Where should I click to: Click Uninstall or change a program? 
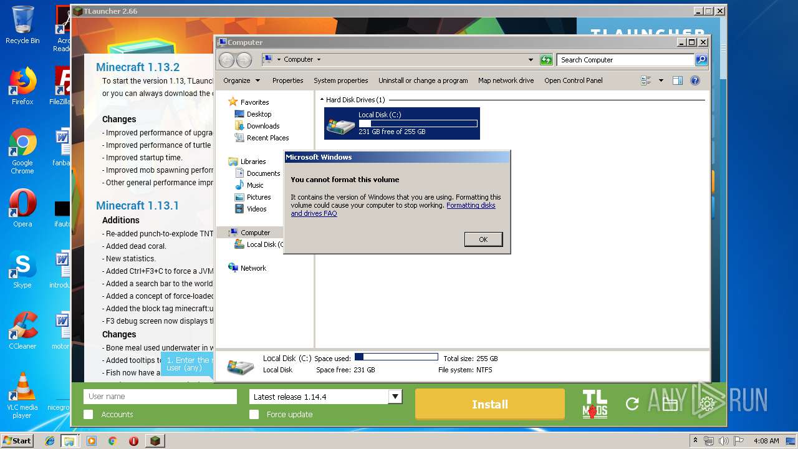tap(423, 80)
